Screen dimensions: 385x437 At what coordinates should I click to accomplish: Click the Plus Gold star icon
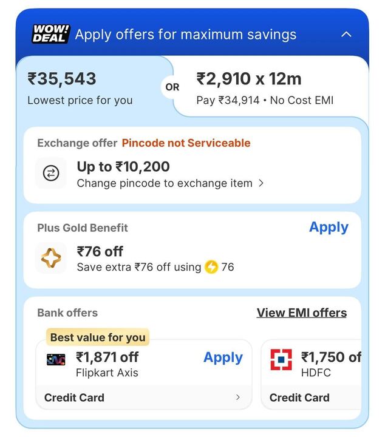[x=51, y=259]
